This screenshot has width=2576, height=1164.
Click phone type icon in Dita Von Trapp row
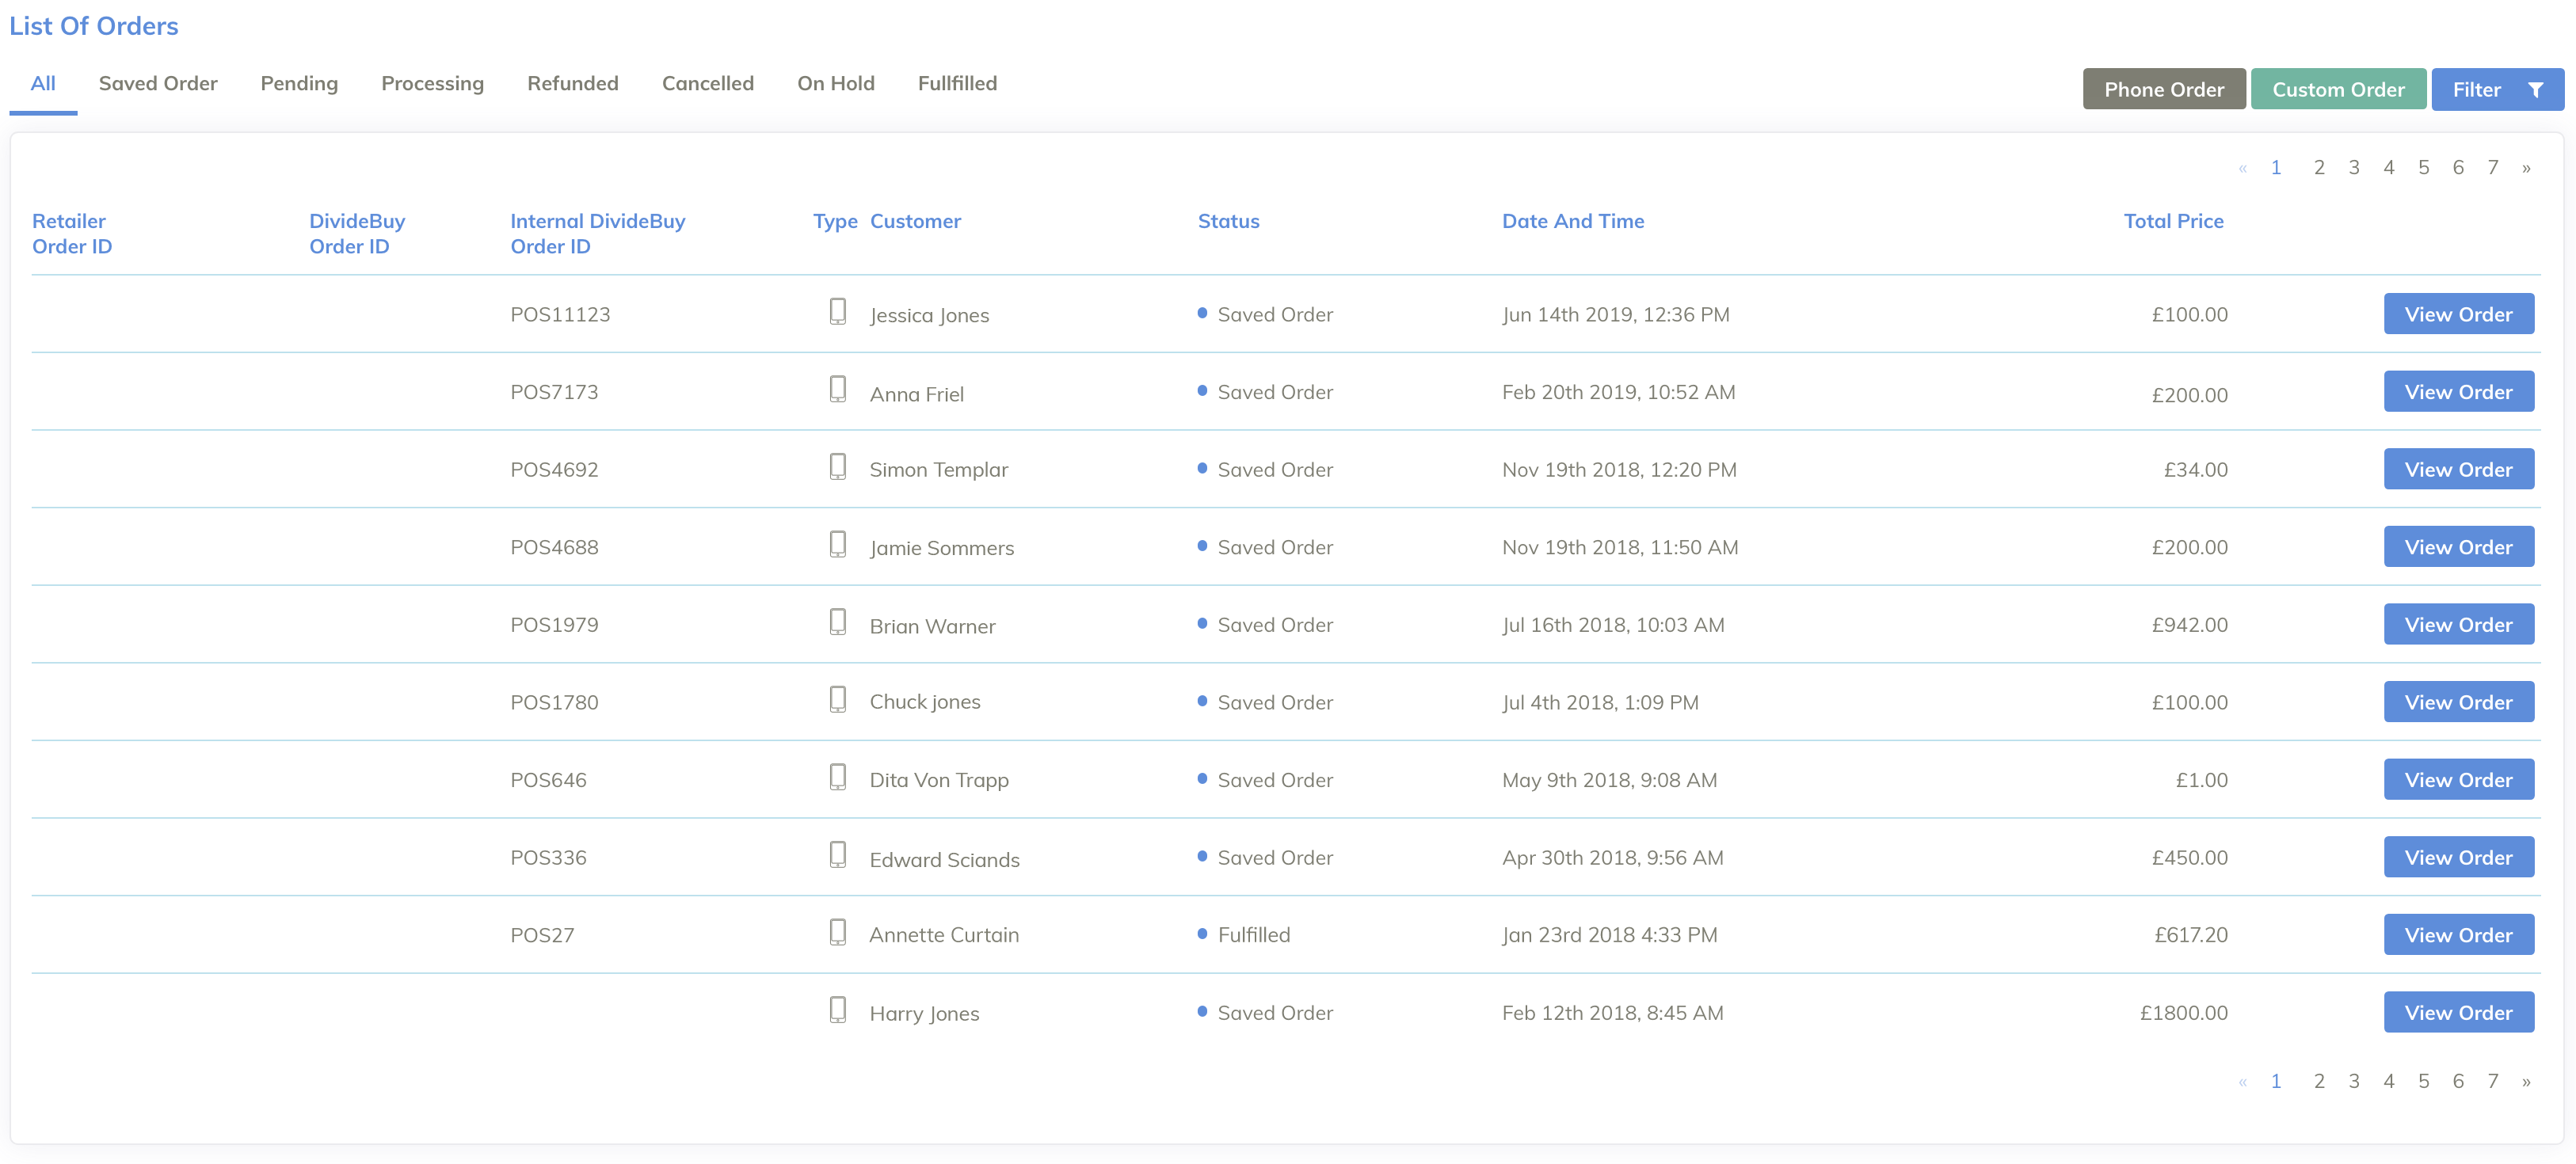(837, 777)
